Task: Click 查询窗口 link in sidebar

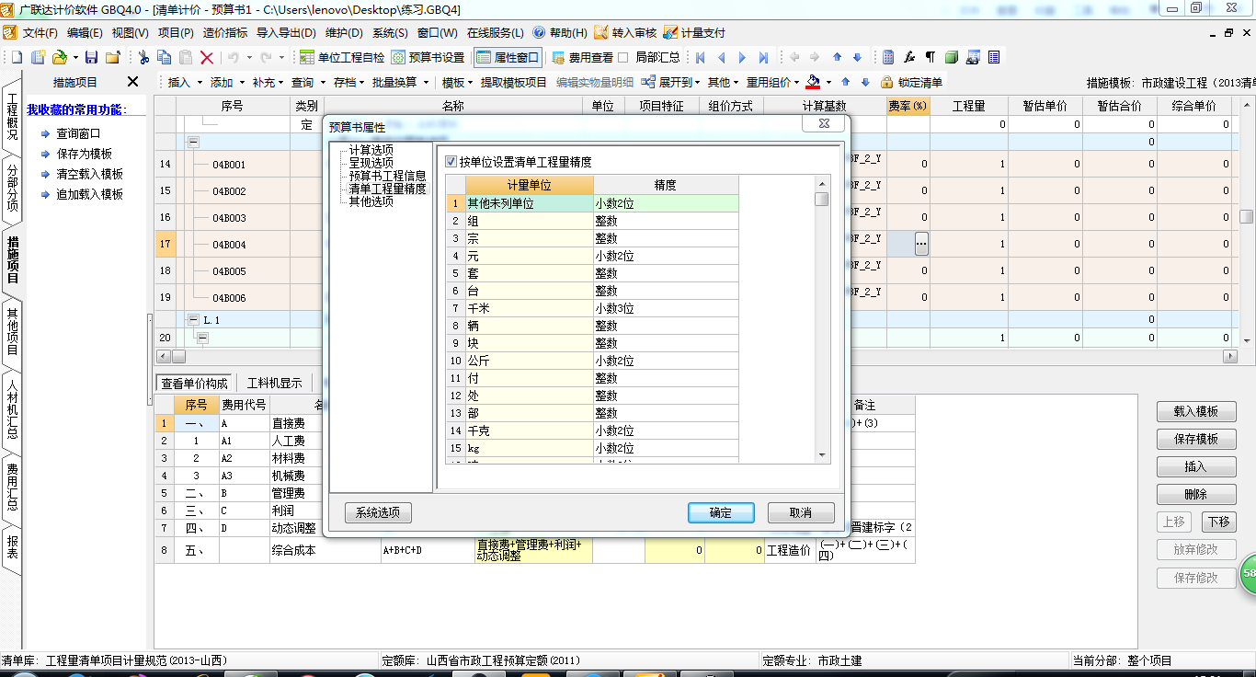Action: pyautogui.click(x=78, y=133)
